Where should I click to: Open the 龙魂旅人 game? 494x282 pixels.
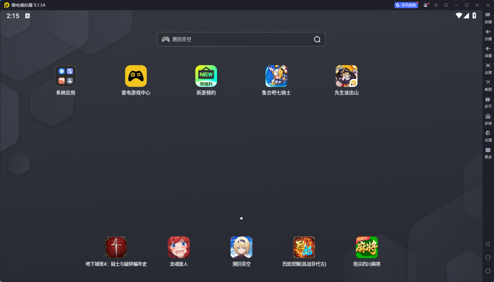179,247
